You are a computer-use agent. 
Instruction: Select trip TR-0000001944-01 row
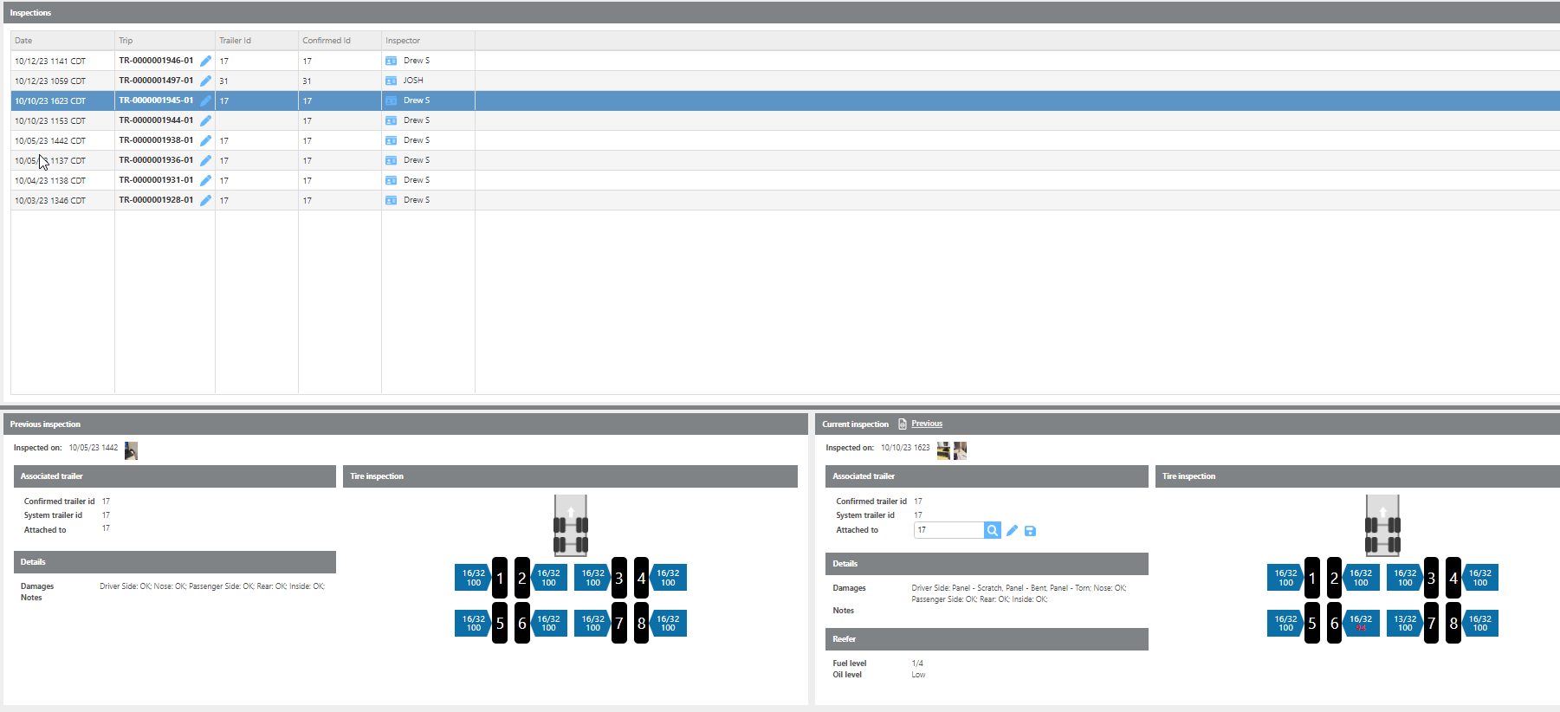tap(156, 120)
